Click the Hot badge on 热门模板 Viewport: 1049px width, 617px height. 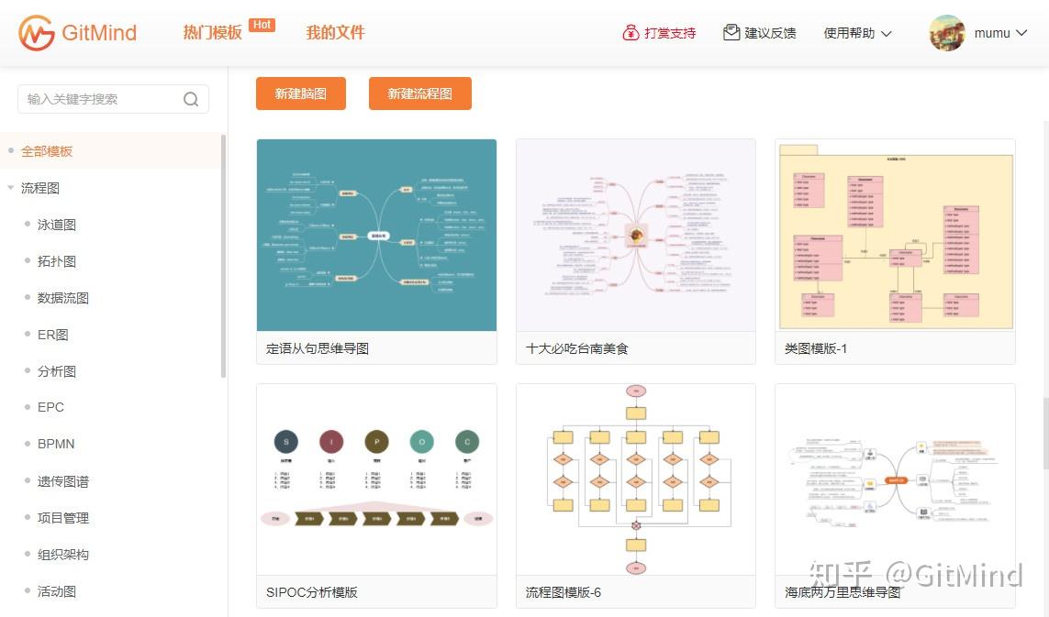tap(262, 25)
